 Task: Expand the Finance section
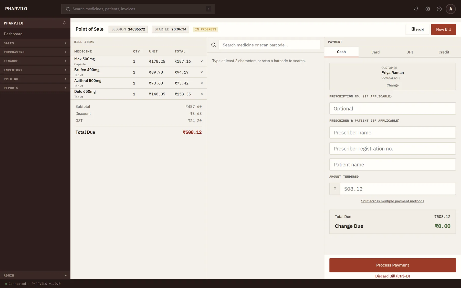coord(35,61)
